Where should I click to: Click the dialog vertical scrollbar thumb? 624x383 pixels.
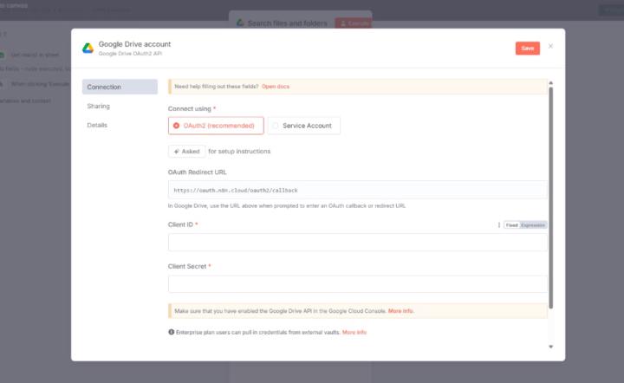click(551, 198)
